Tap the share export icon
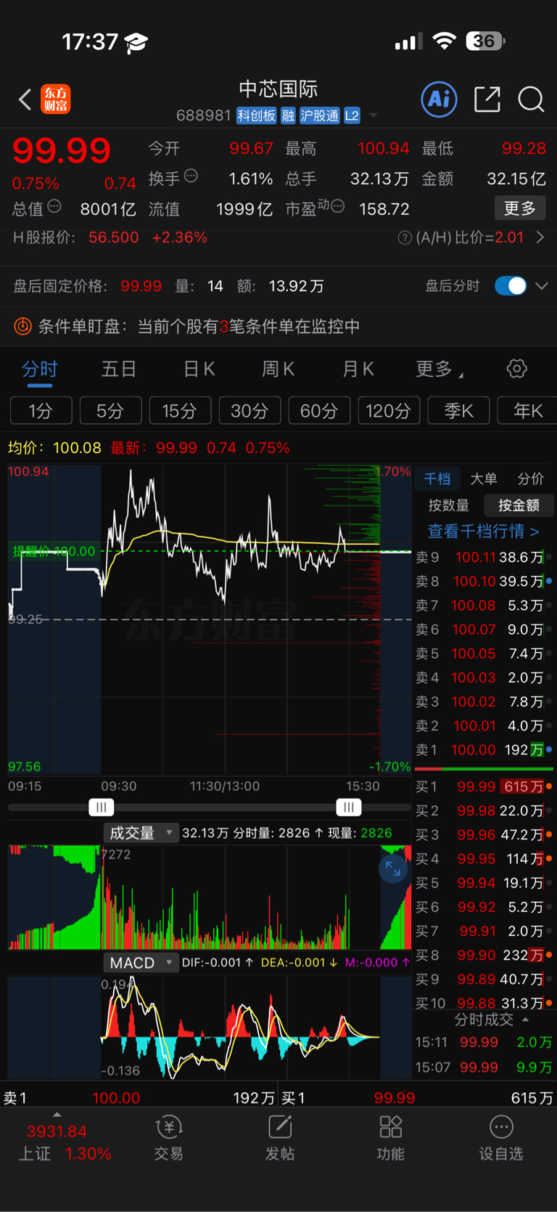557x1212 pixels. 487,99
